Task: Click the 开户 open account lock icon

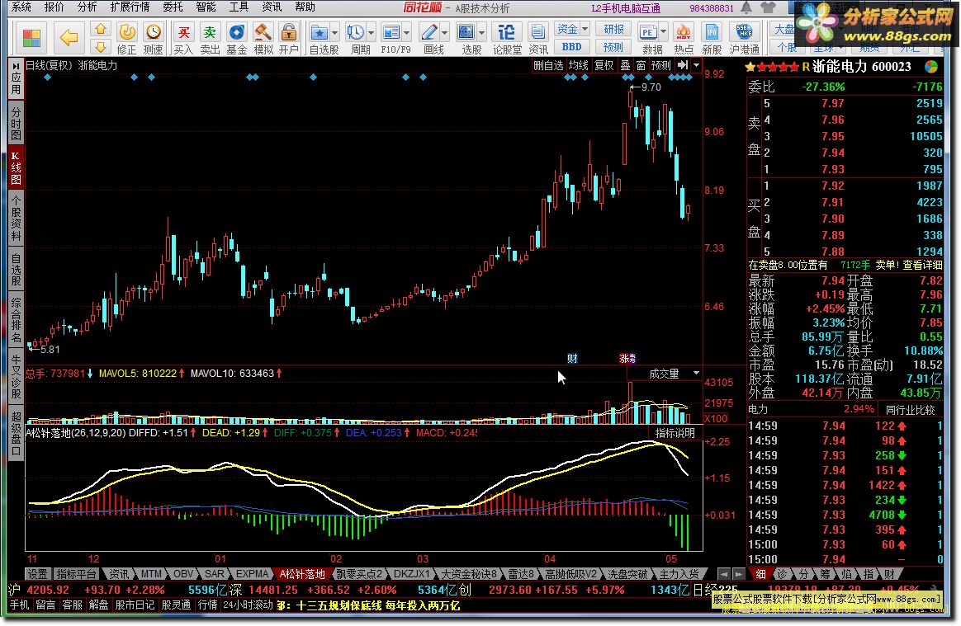Action: click(289, 38)
